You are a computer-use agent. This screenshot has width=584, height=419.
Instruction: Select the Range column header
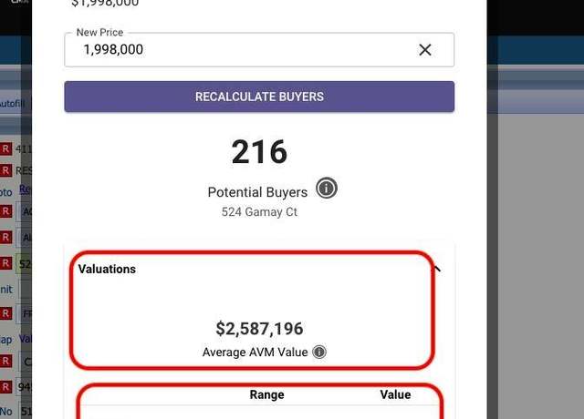click(x=266, y=394)
